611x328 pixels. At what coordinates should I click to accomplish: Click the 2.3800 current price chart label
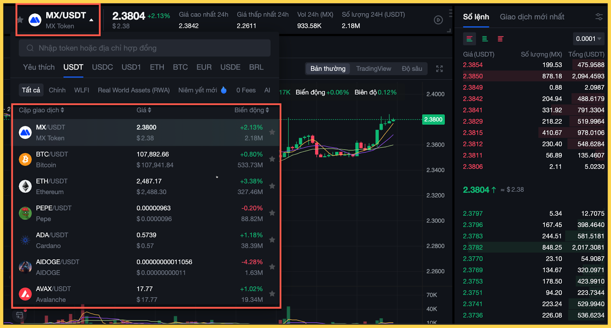point(433,120)
